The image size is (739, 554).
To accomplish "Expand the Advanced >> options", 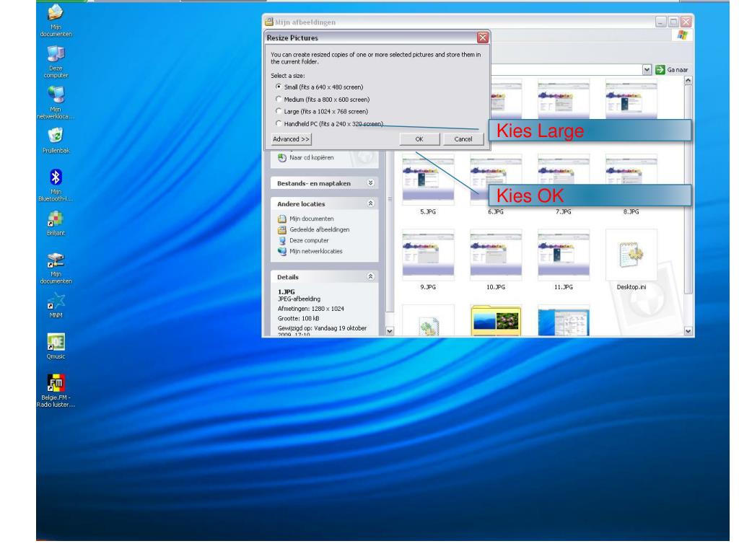I will (291, 139).
